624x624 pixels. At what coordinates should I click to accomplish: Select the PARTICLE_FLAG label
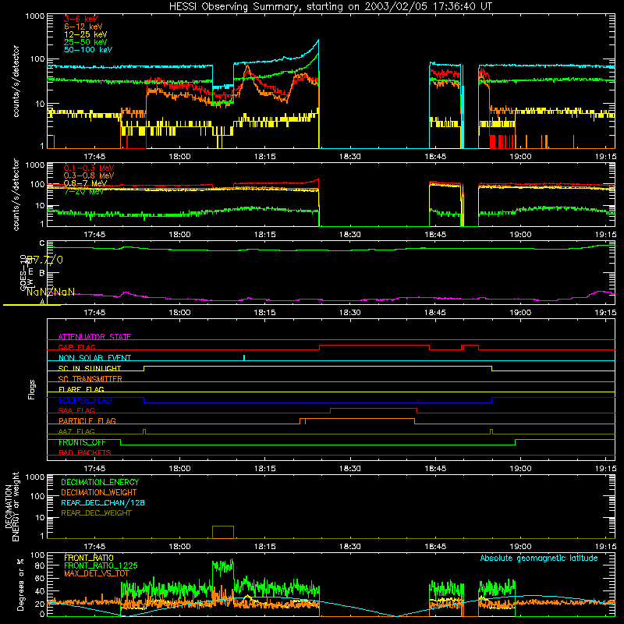click(87, 420)
